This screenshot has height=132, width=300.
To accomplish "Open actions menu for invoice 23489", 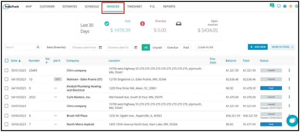I will click(289, 71).
